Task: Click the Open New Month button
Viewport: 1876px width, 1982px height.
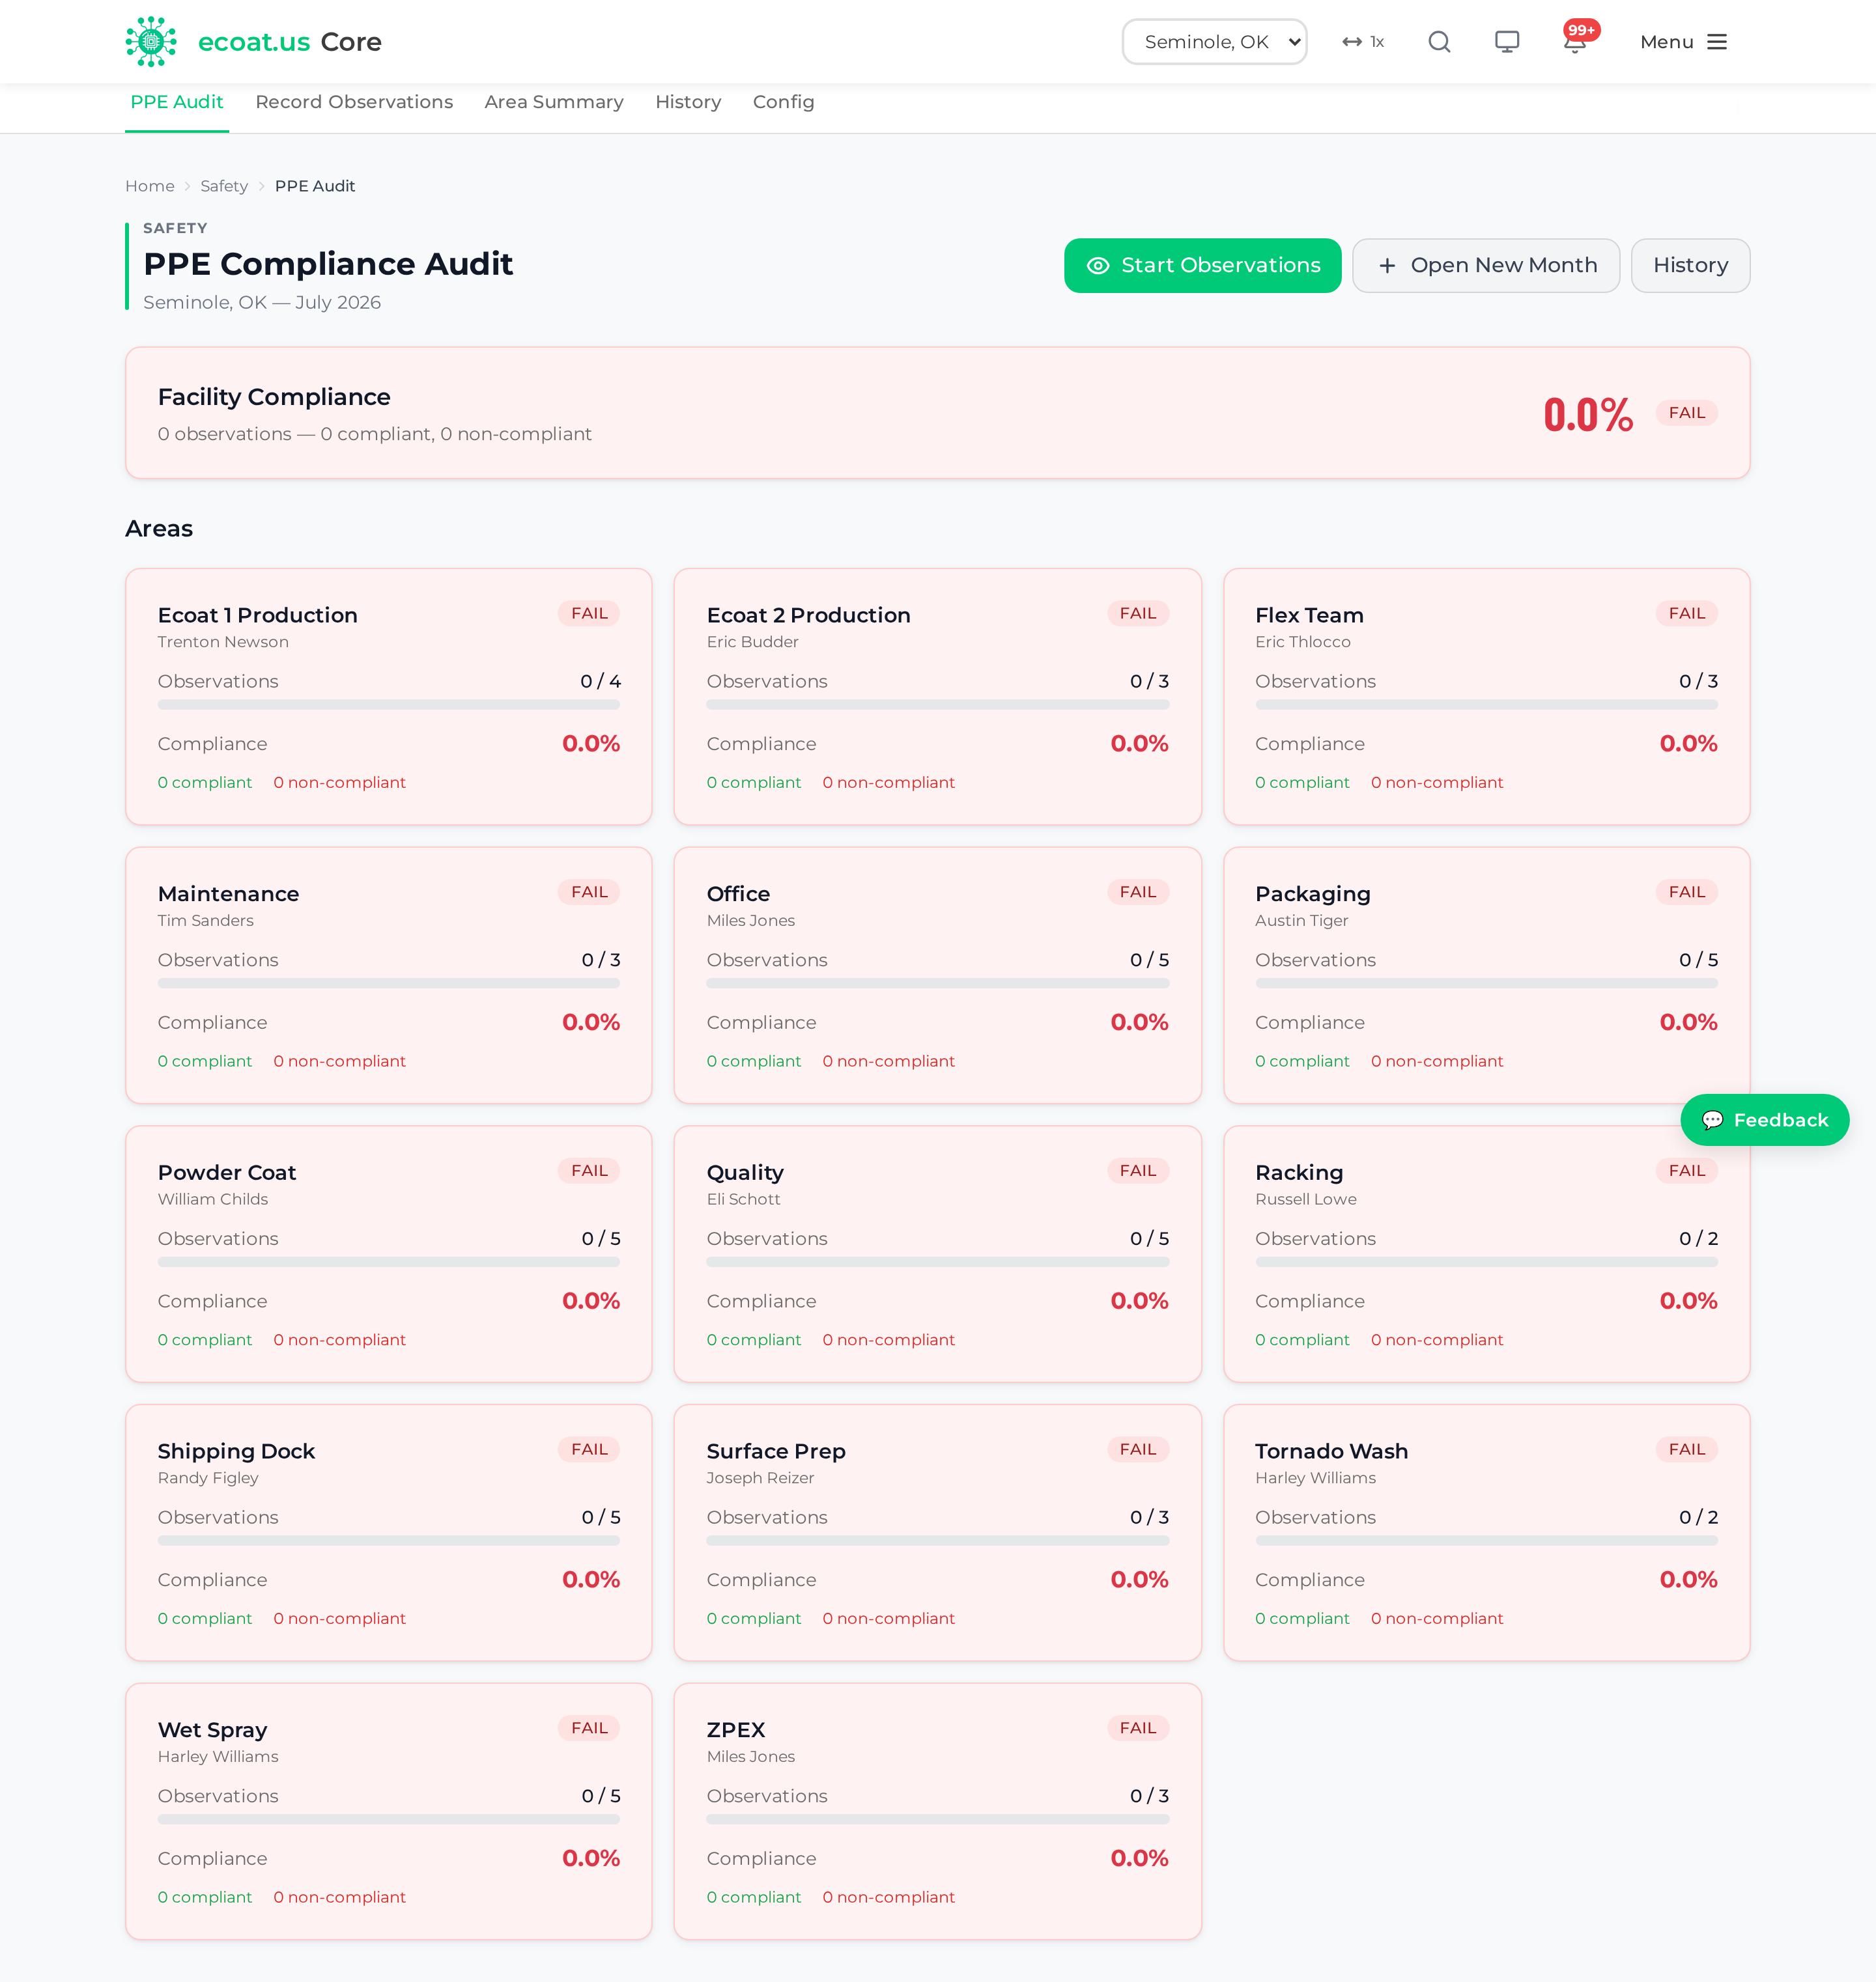Action: pyautogui.click(x=1486, y=266)
